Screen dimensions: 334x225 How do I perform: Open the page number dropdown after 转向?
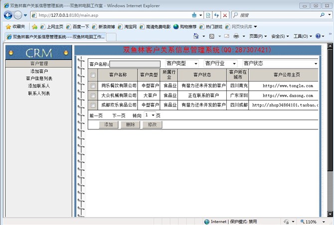point(150,115)
